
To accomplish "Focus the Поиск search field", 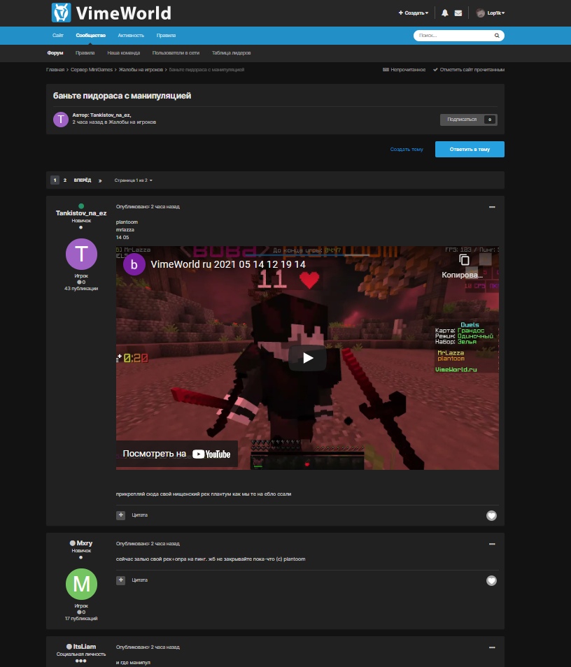I will [453, 35].
